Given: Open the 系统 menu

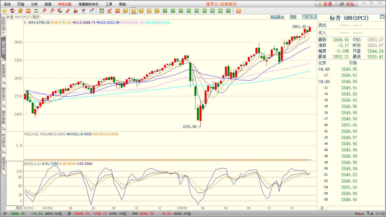Looking at the screenshot, I should [x=7, y=4].
